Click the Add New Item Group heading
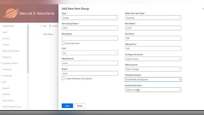Image resolution: width=204 pixels, height=115 pixels. pyautogui.click(x=75, y=9)
